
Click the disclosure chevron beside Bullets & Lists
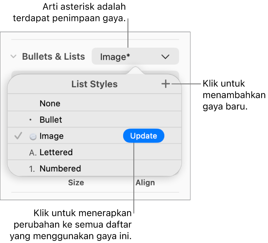pyautogui.click(x=13, y=57)
